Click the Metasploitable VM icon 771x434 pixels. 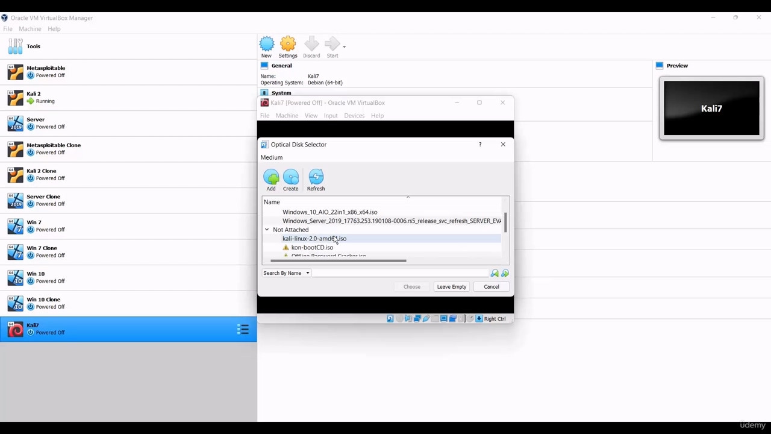16,72
